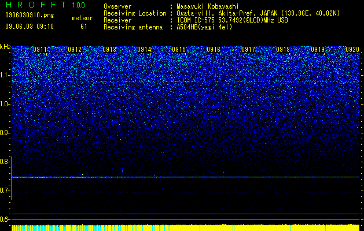The height and width of the screenshot is (231, 364).
Task: Select the 0913 time marker
Action: (109, 50)
